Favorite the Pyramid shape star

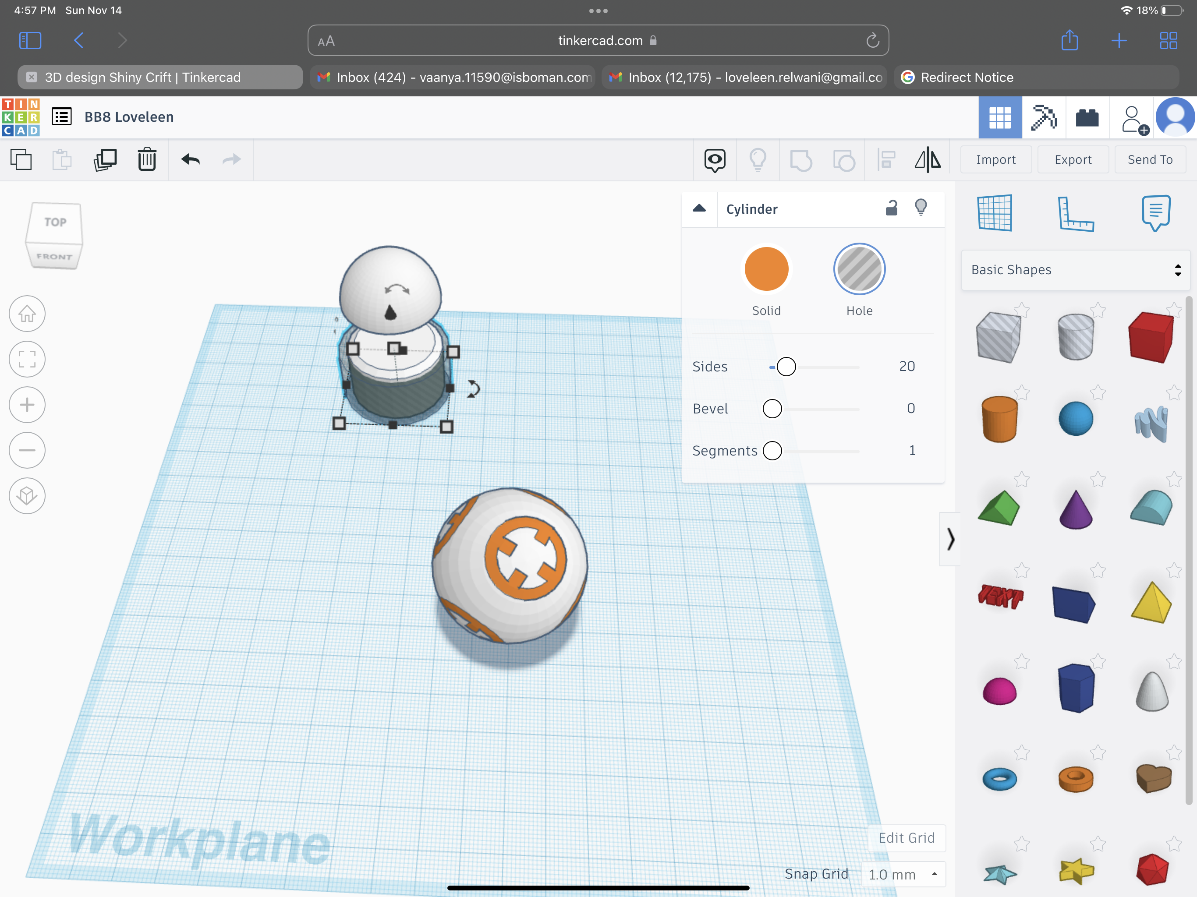(1174, 570)
